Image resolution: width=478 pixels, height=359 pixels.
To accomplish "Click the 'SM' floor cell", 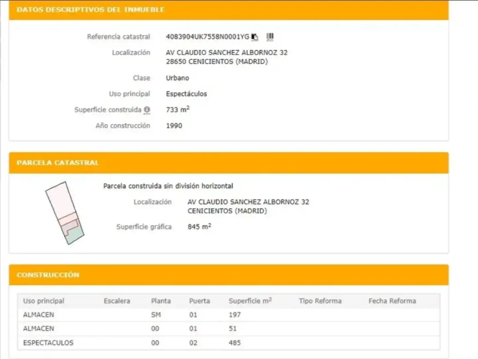I will (x=156, y=314).
